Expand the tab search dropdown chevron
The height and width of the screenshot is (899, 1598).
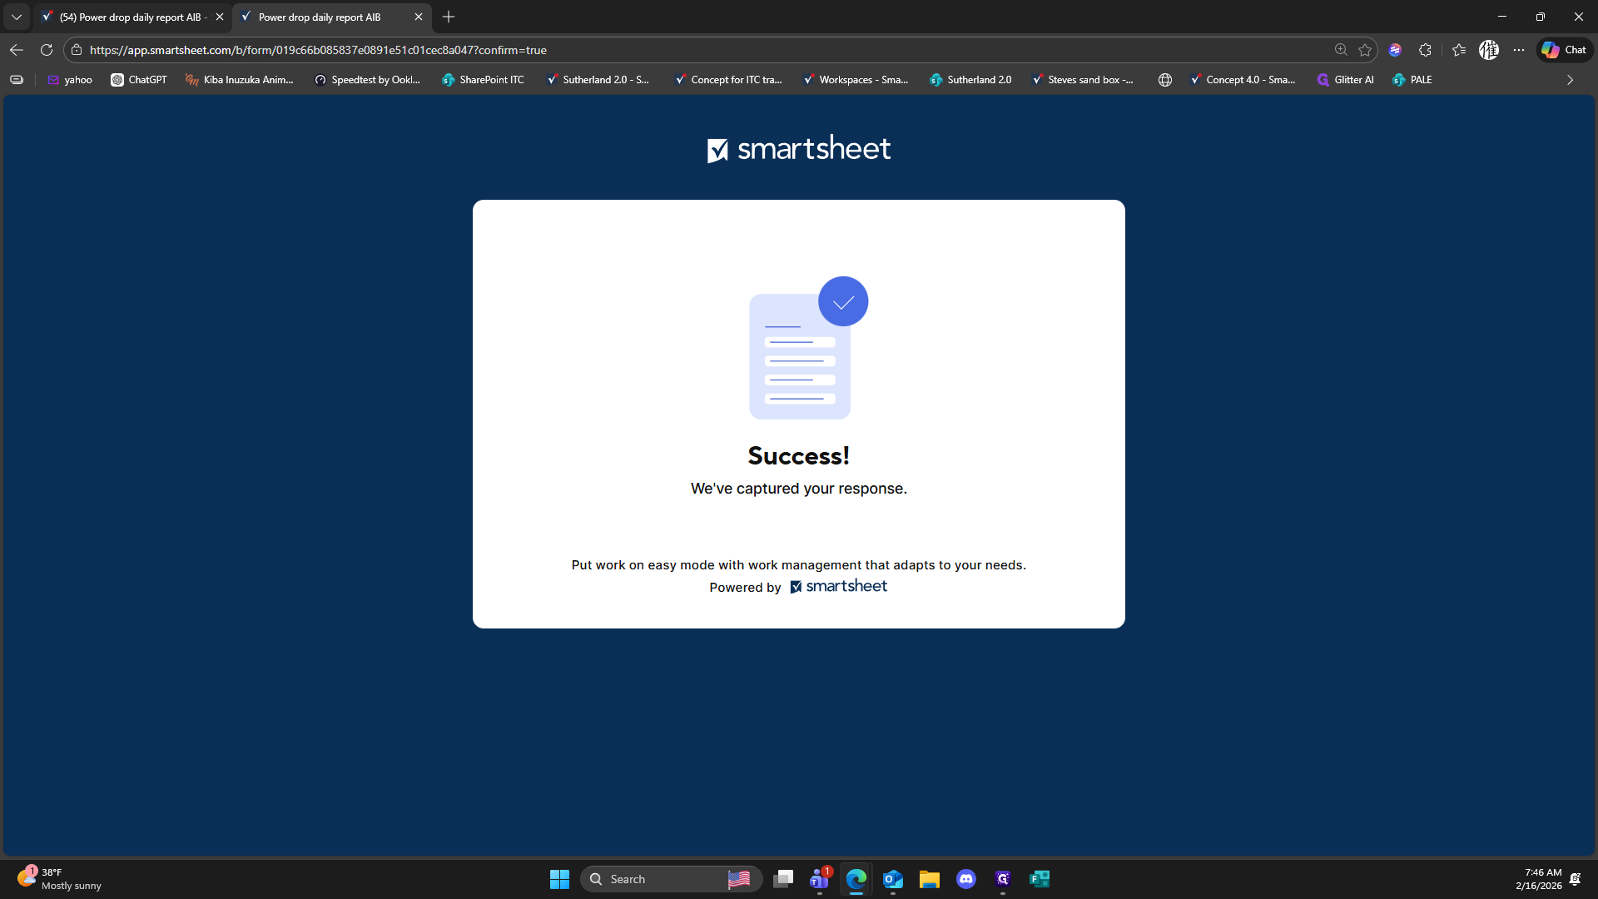tap(17, 17)
